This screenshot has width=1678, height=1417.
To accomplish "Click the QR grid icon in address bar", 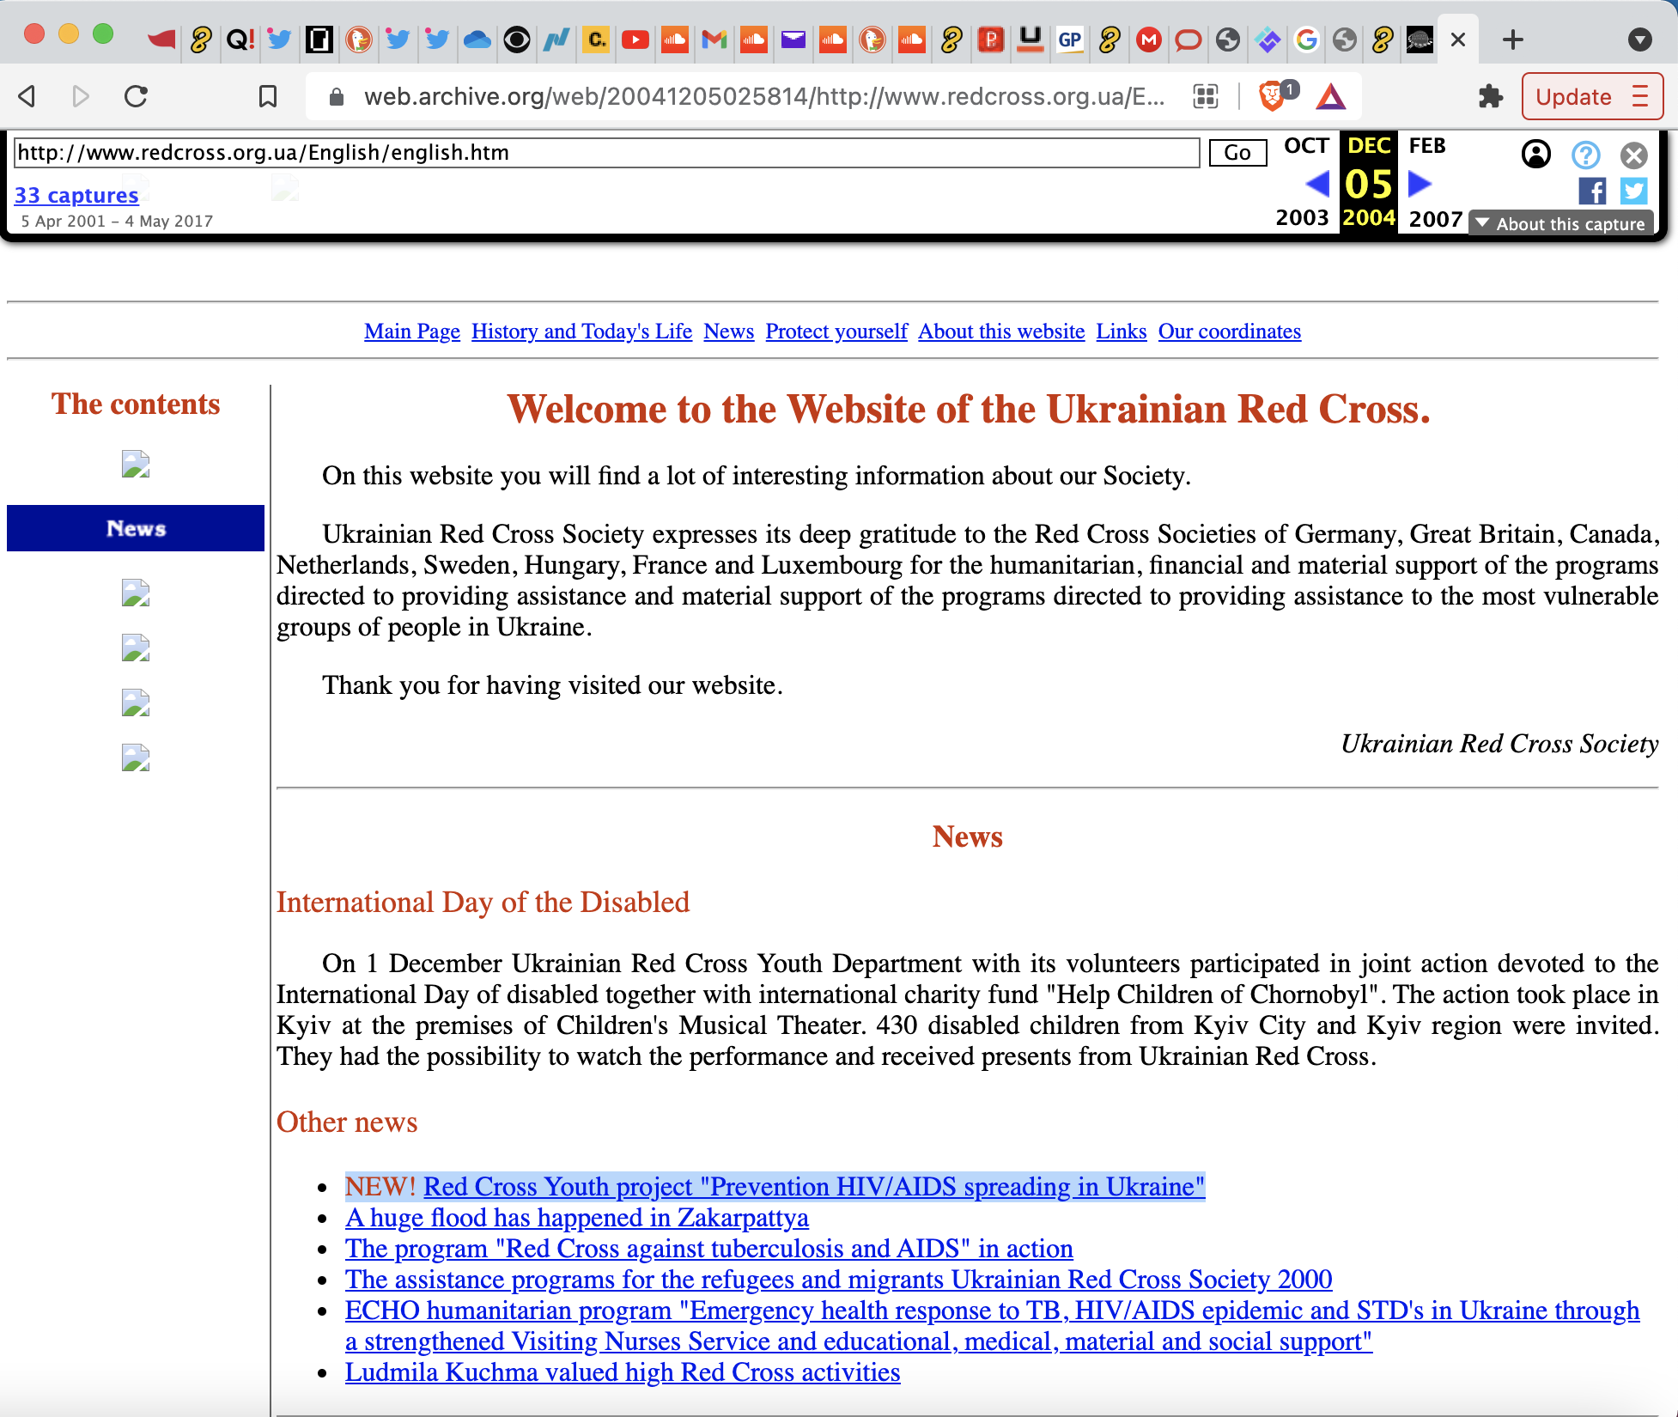I will click(1206, 96).
